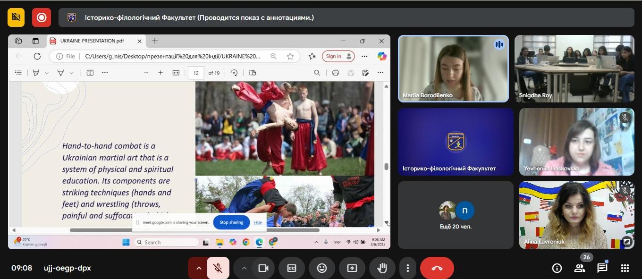Image resolution: width=642 pixels, height=279 pixels.
Task: Click weather widget showing 22°C
Action: (30, 242)
